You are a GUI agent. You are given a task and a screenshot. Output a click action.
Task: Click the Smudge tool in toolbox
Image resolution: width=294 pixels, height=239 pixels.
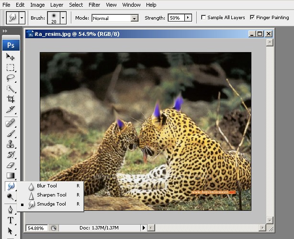(11, 186)
